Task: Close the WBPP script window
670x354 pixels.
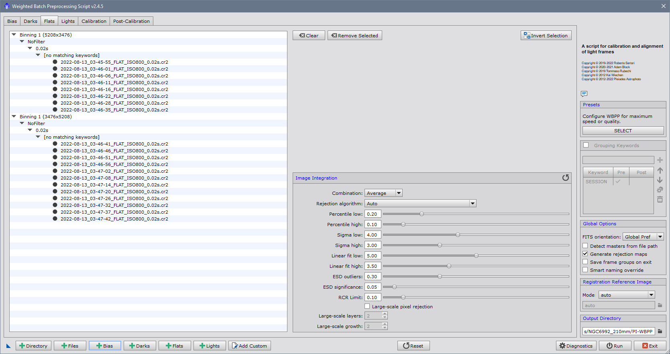Action: coord(663,6)
